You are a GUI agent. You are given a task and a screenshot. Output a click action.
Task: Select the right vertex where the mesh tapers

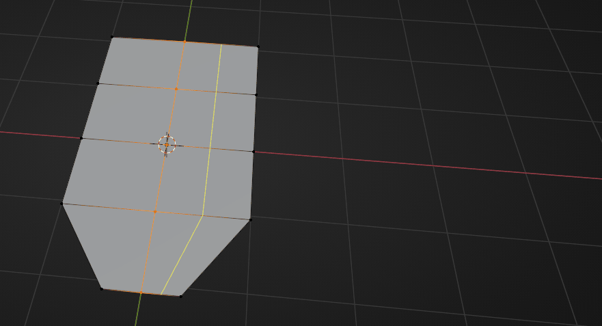pyautogui.click(x=250, y=219)
